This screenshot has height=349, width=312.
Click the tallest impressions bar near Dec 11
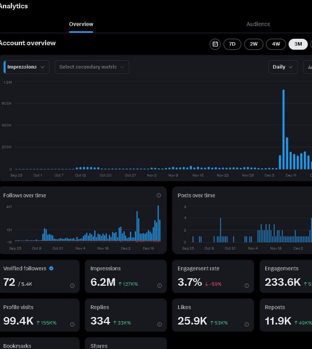283,129
